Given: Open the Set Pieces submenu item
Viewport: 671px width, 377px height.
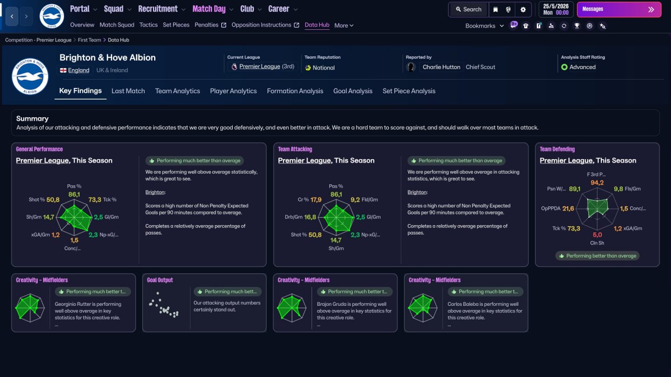Looking at the screenshot, I should pyautogui.click(x=176, y=25).
